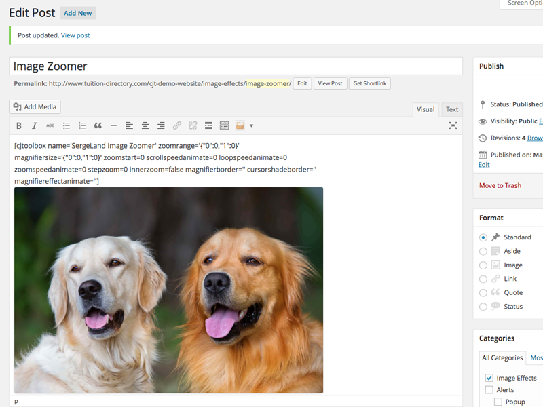Viewport: 543px width, 407px height.
Task: Switch to the Text editor tab
Action: [452, 109]
